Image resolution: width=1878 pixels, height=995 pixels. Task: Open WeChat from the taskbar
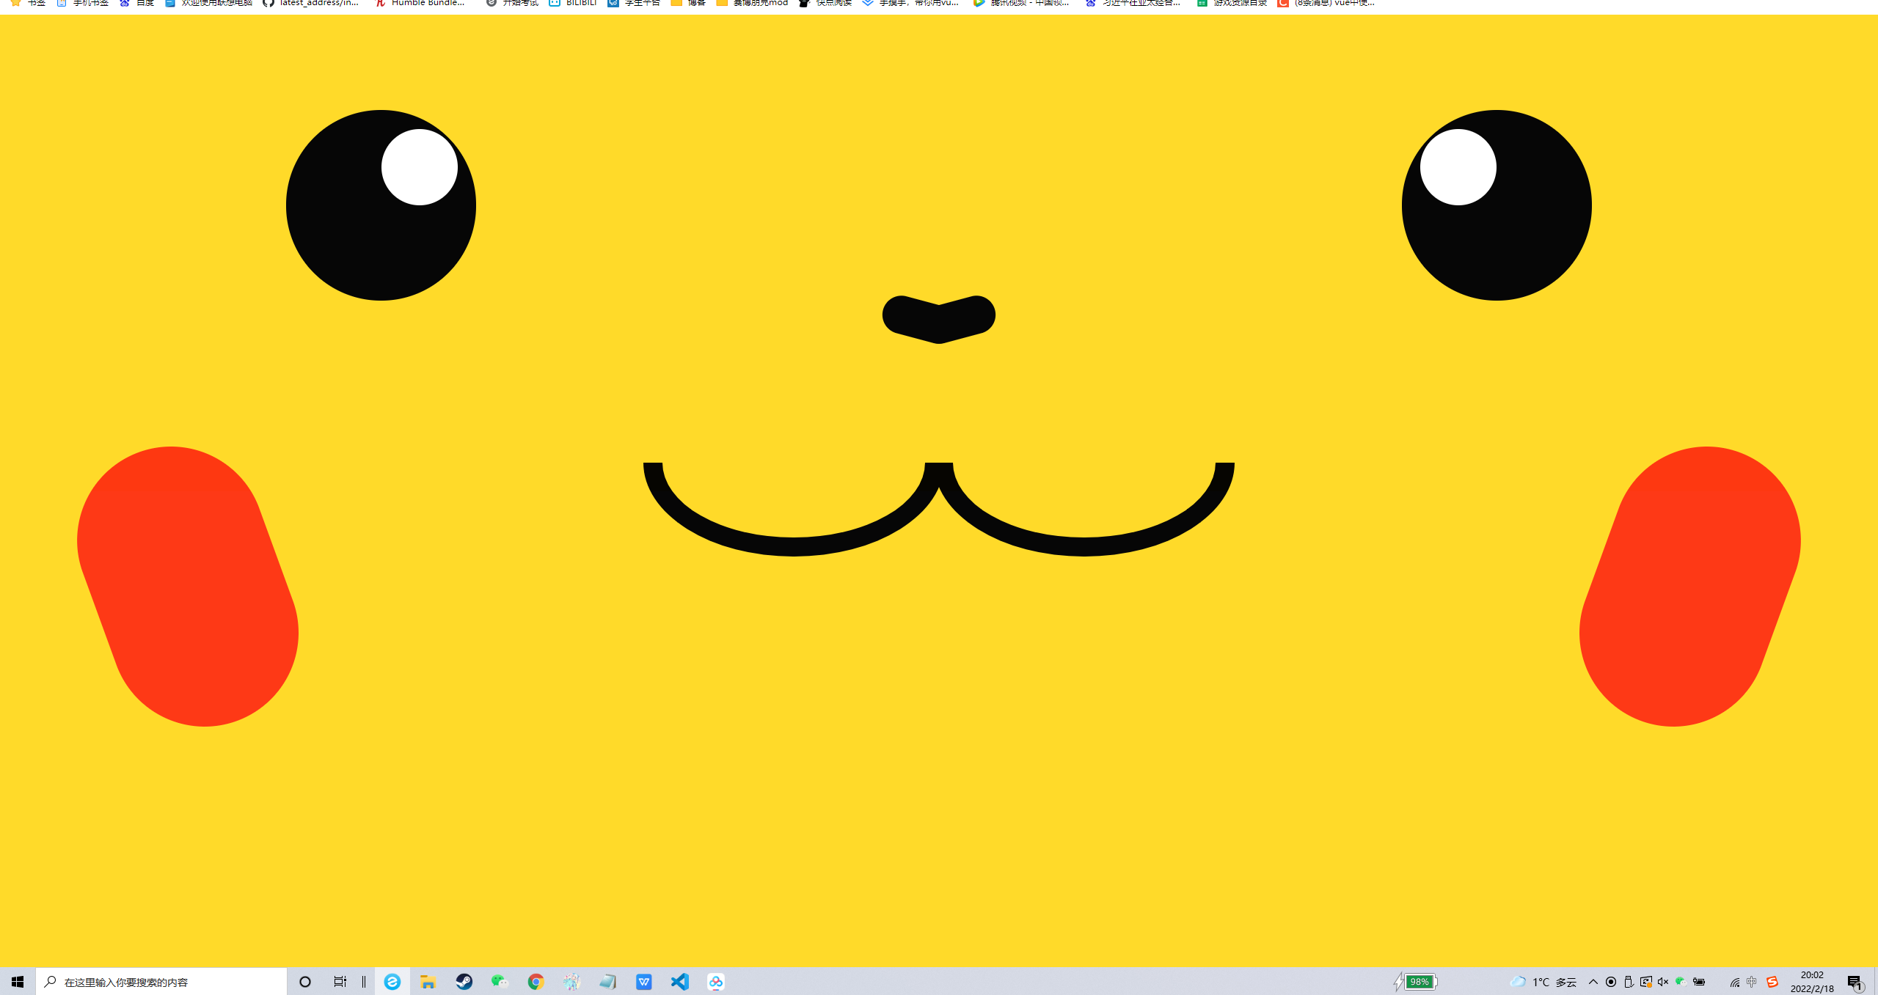tap(500, 982)
